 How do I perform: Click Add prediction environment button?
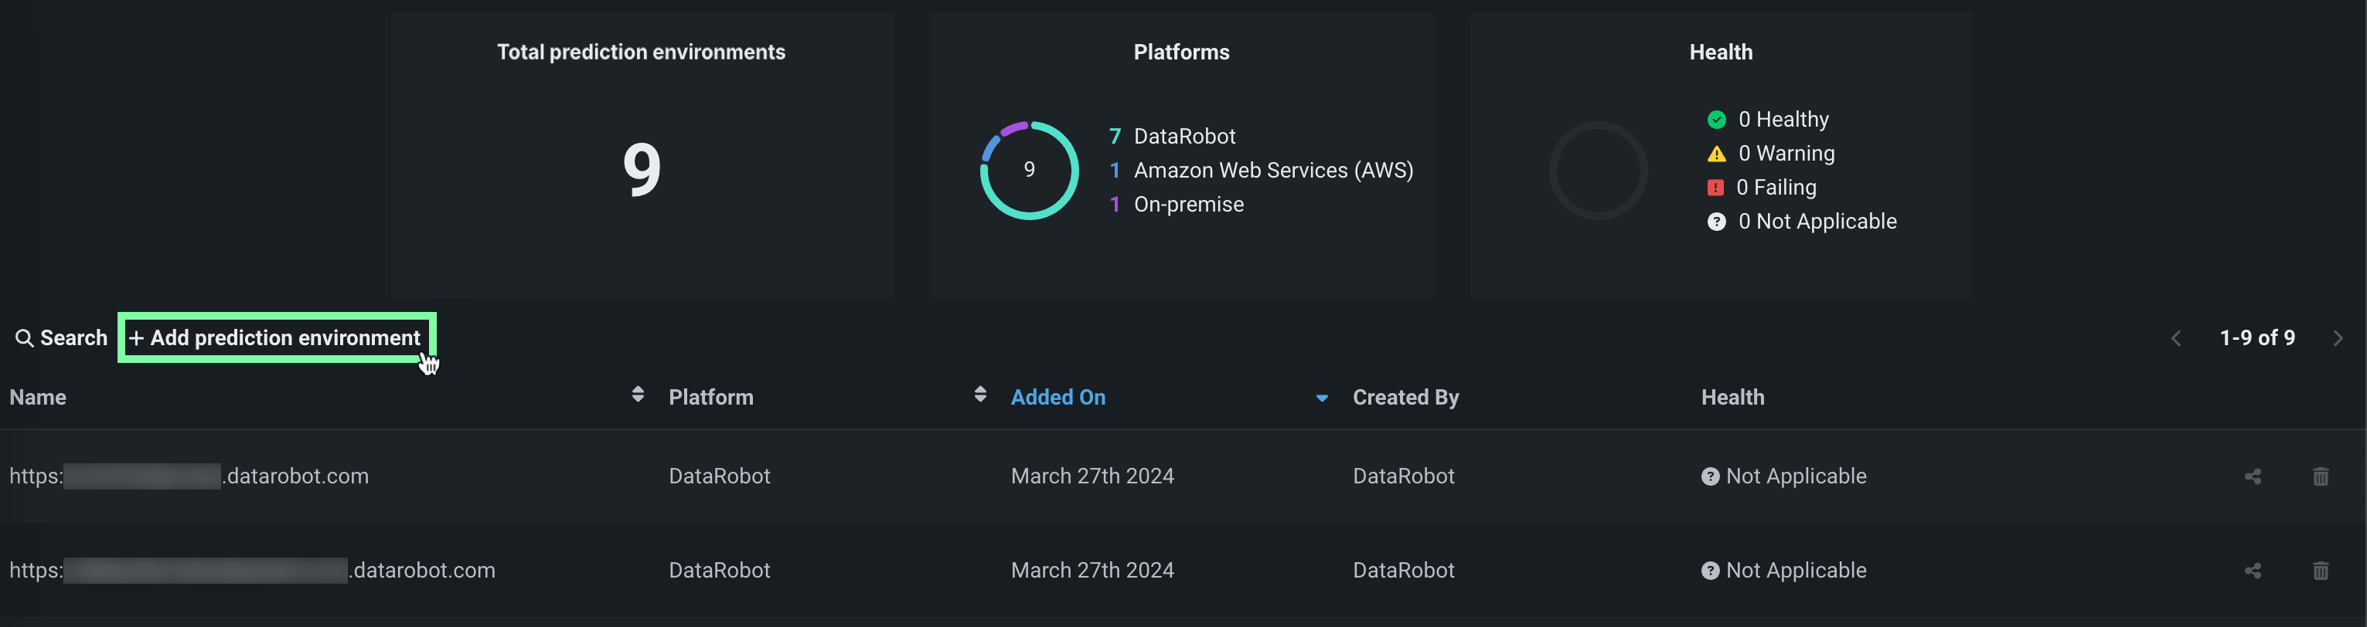[276, 338]
